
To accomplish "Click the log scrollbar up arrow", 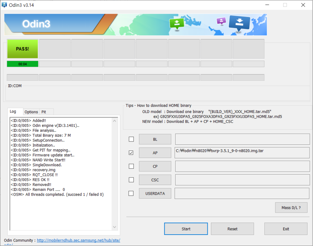I will [x=115, y=121].
